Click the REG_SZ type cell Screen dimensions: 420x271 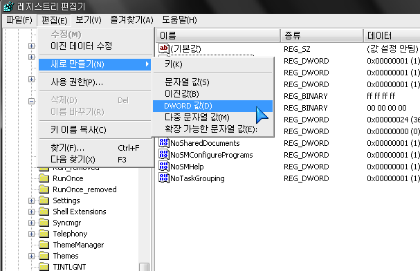pos(297,49)
